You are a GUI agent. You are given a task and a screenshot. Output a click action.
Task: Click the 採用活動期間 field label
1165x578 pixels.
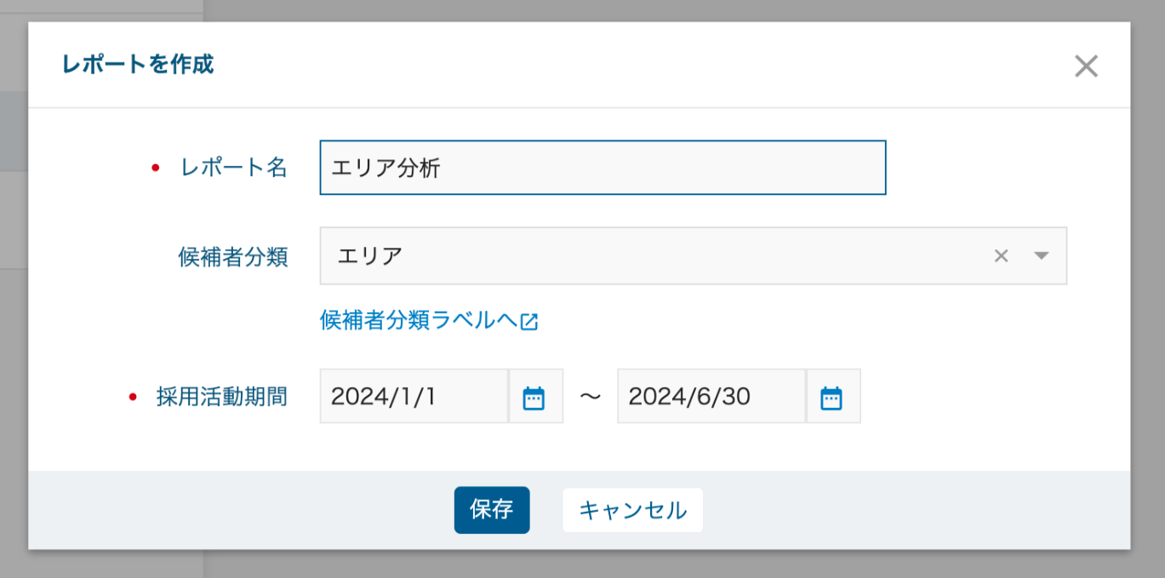tap(221, 397)
